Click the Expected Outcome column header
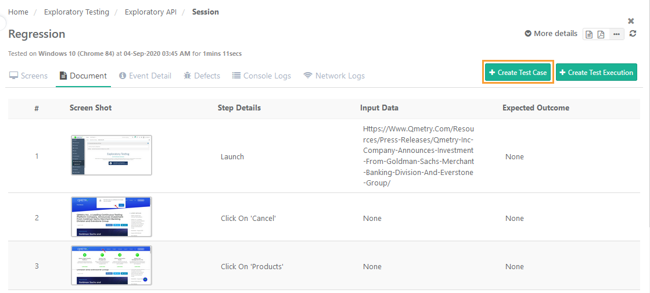Screen dimensions: 650x293 (536, 108)
